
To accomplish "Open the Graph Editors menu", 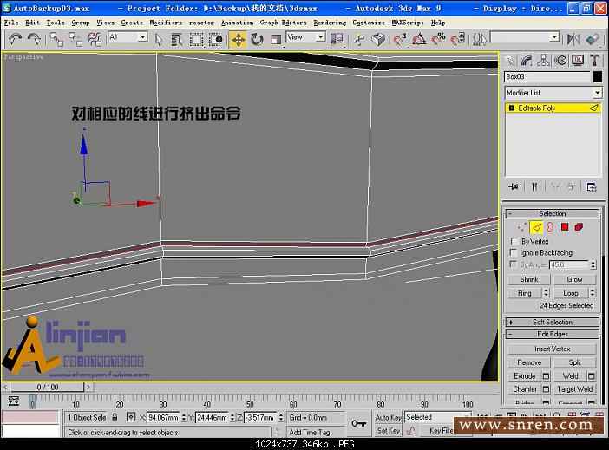I will click(x=283, y=23).
